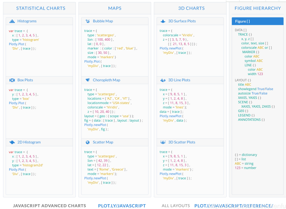Click the Javascript Advanced Charts footer label
This screenshot has height=209, width=286.
[49, 206]
